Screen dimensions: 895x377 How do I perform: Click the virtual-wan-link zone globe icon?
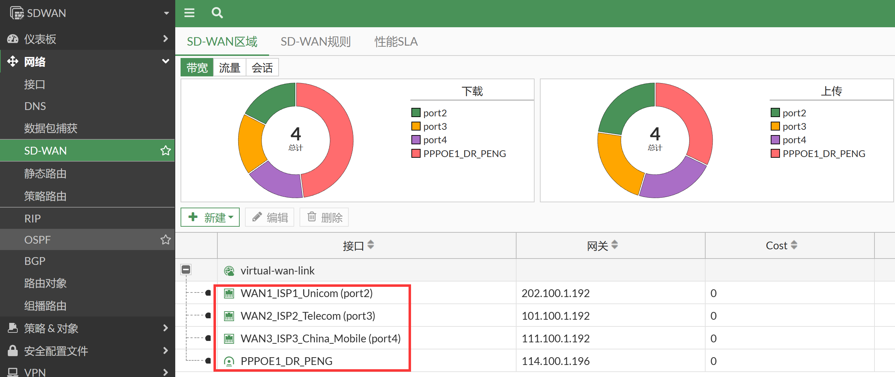229,271
